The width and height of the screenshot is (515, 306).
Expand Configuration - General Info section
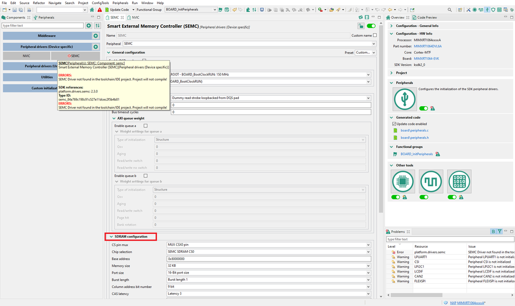pos(391,26)
